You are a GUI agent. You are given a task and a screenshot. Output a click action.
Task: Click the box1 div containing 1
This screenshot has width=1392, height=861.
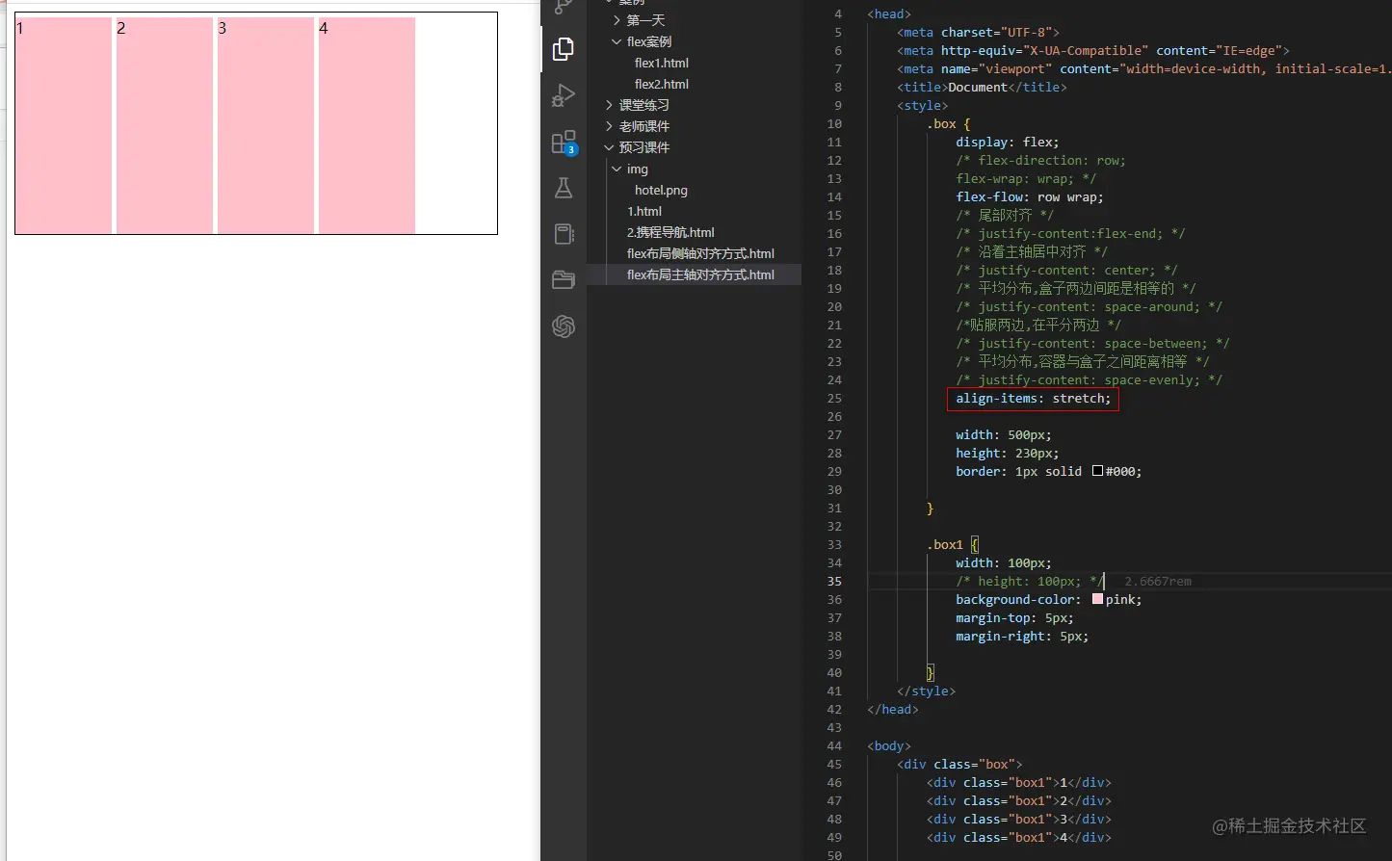coord(1019,782)
